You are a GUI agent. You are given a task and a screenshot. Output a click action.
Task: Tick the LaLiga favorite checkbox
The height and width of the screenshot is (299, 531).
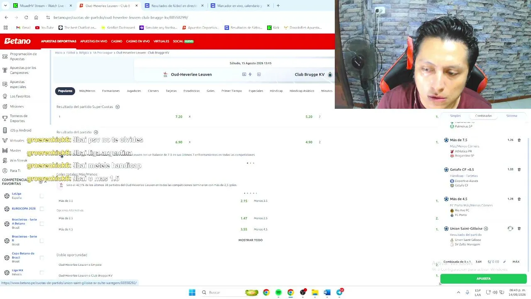pyautogui.click(x=41, y=196)
